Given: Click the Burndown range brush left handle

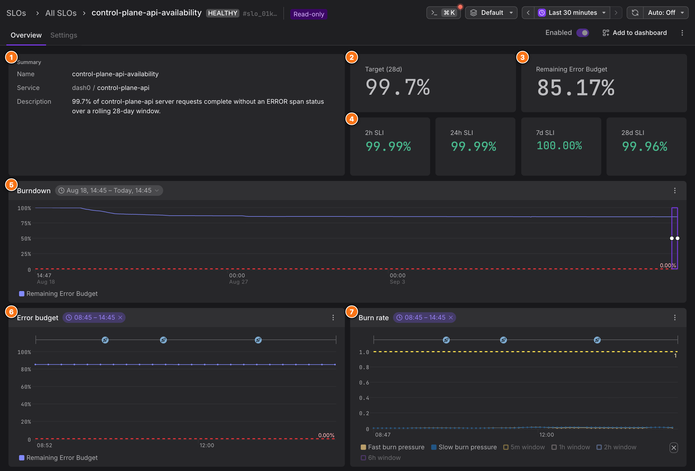Looking at the screenshot, I should (x=672, y=238).
